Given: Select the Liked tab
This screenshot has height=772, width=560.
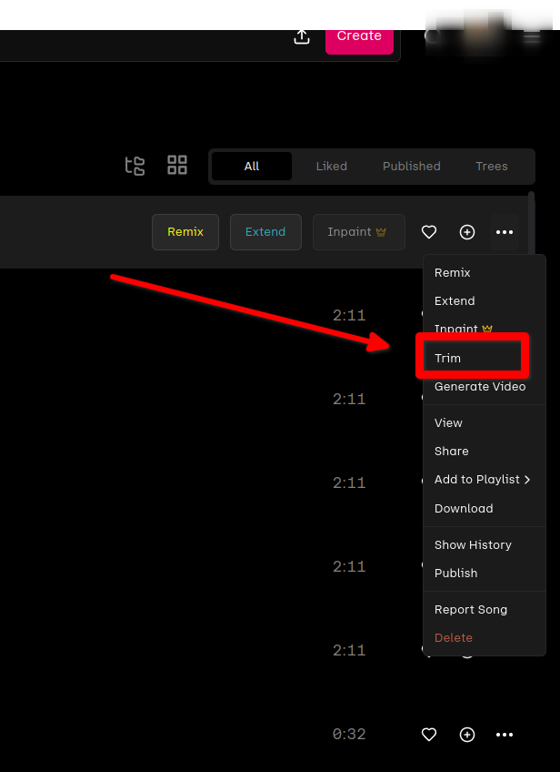Looking at the screenshot, I should pos(332,167).
